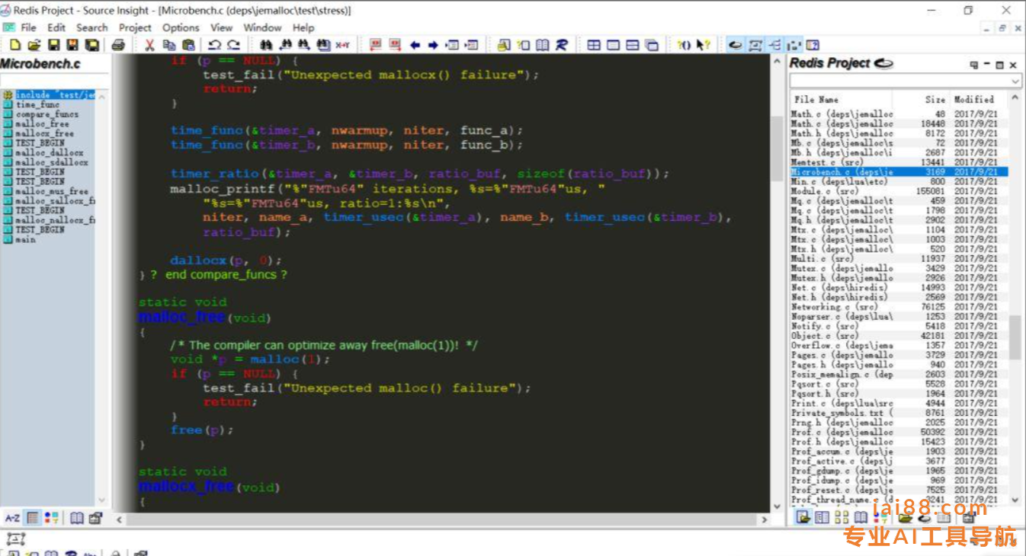Click the pointer with question mark icon
The image size is (1026, 556).
click(703, 45)
